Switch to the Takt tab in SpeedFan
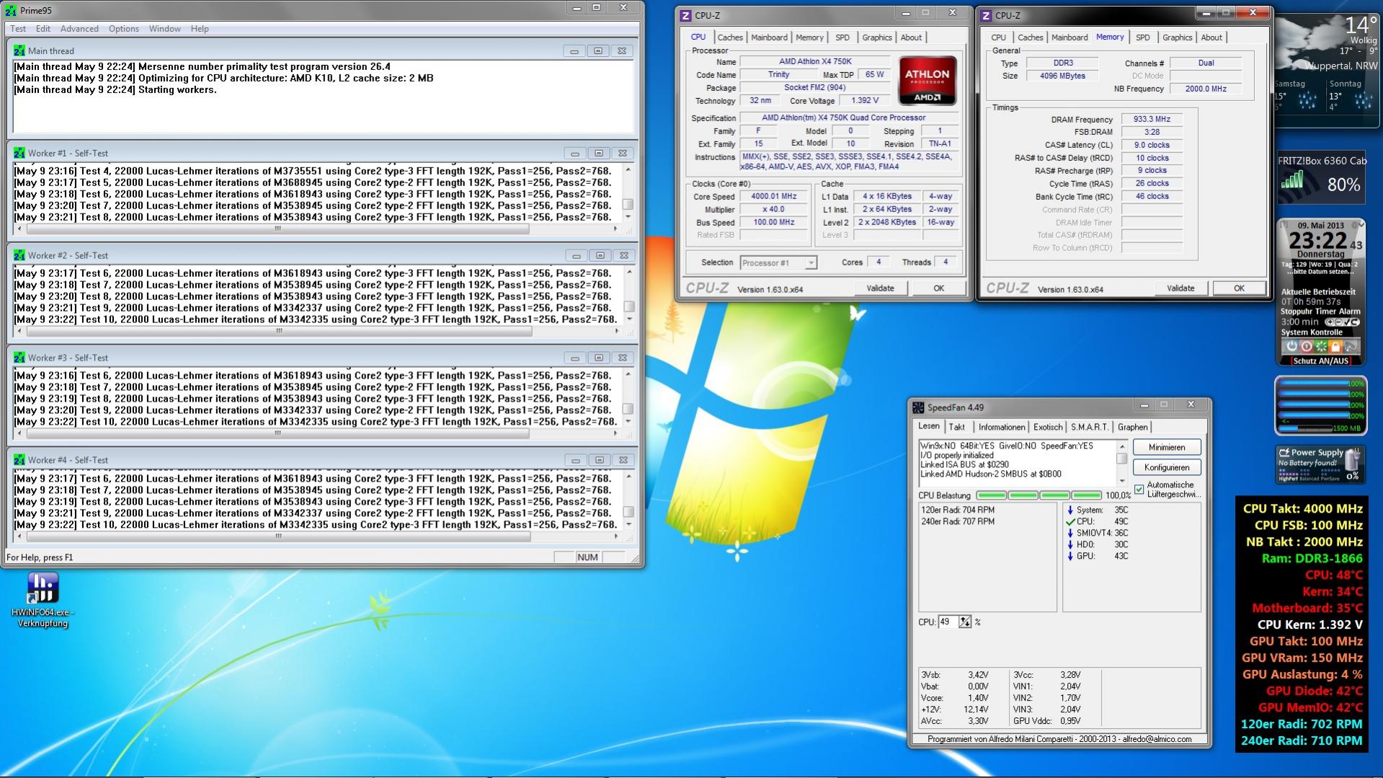This screenshot has width=1383, height=778. (x=957, y=427)
